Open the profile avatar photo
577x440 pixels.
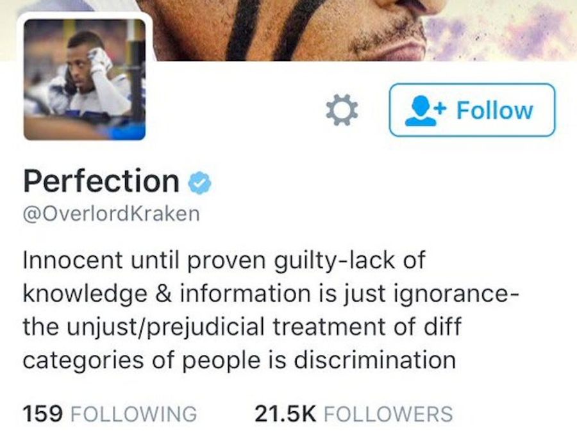(85, 79)
